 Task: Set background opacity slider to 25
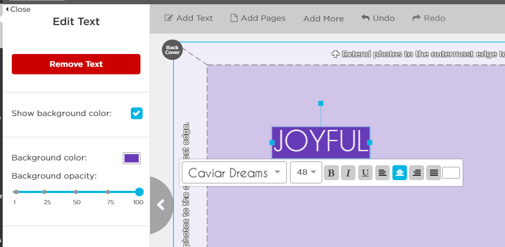[x=44, y=192]
